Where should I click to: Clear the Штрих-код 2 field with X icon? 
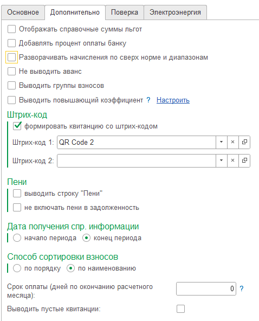click(233, 160)
